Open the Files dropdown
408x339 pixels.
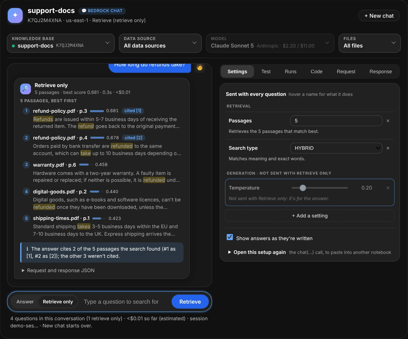pyautogui.click(x=370, y=43)
